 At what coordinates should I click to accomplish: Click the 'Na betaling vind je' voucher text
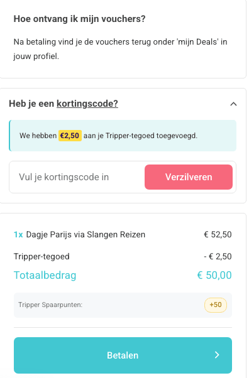click(120, 49)
